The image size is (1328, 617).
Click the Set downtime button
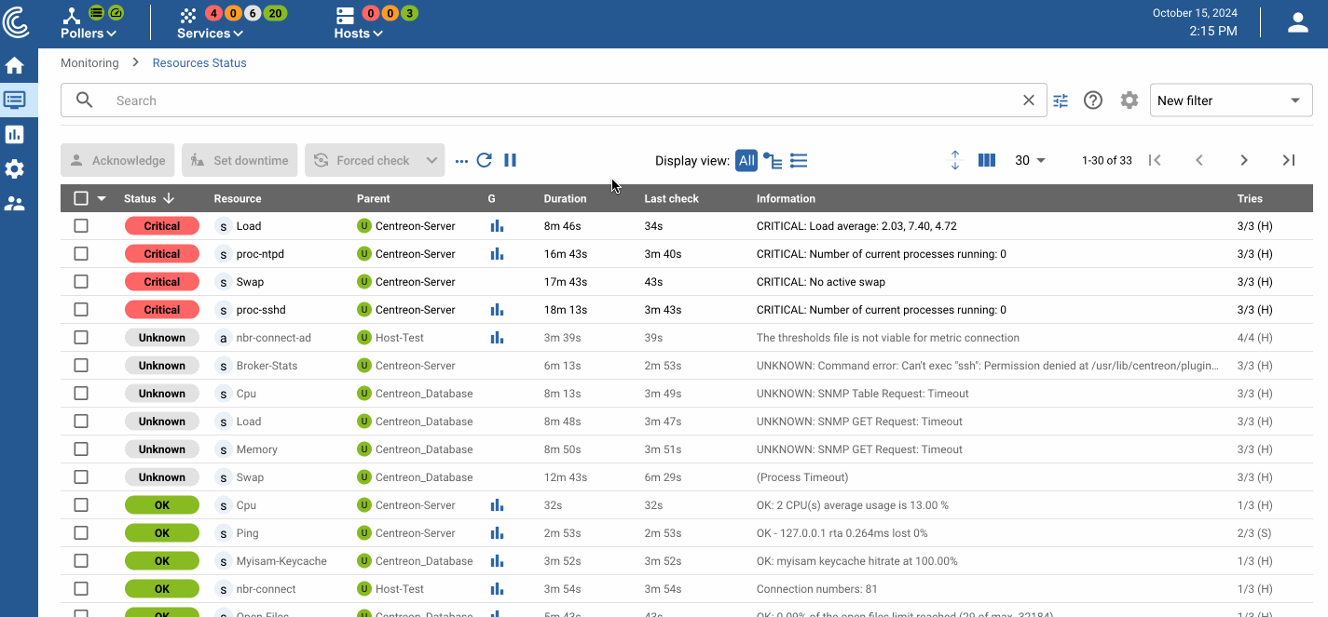pos(240,160)
